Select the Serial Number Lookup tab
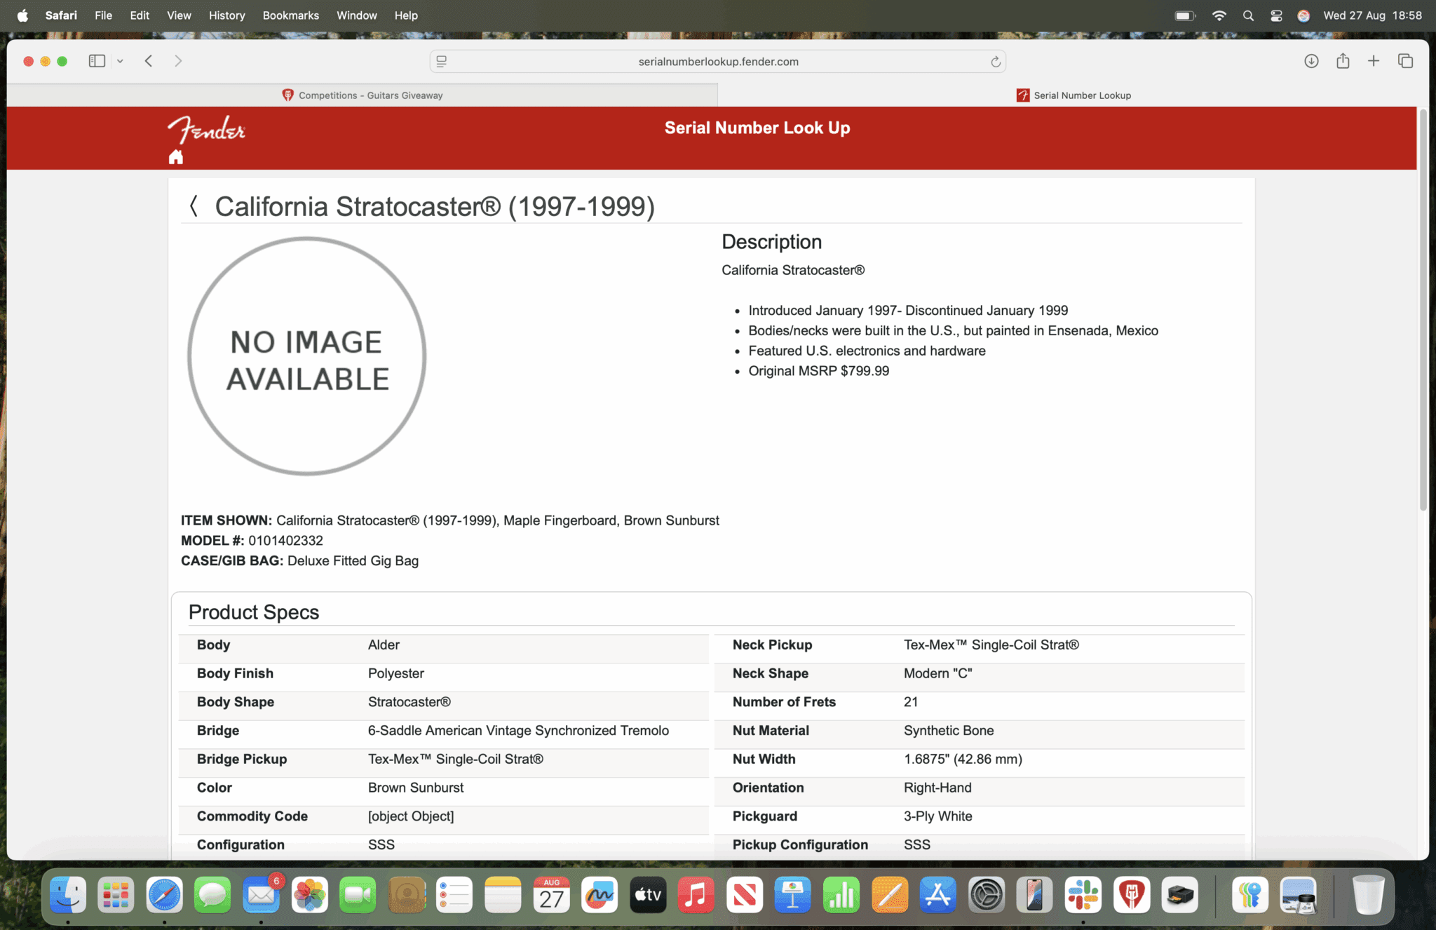The image size is (1436, 930). (1073, 95)
